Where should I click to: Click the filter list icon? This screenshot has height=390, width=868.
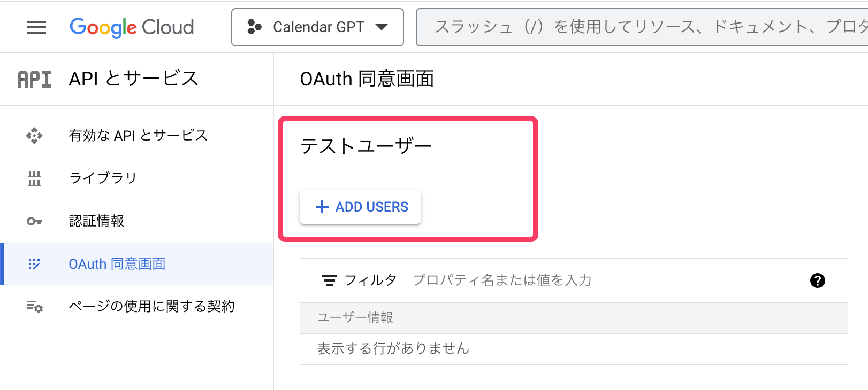pyautogui.click(x=329, y=280)
